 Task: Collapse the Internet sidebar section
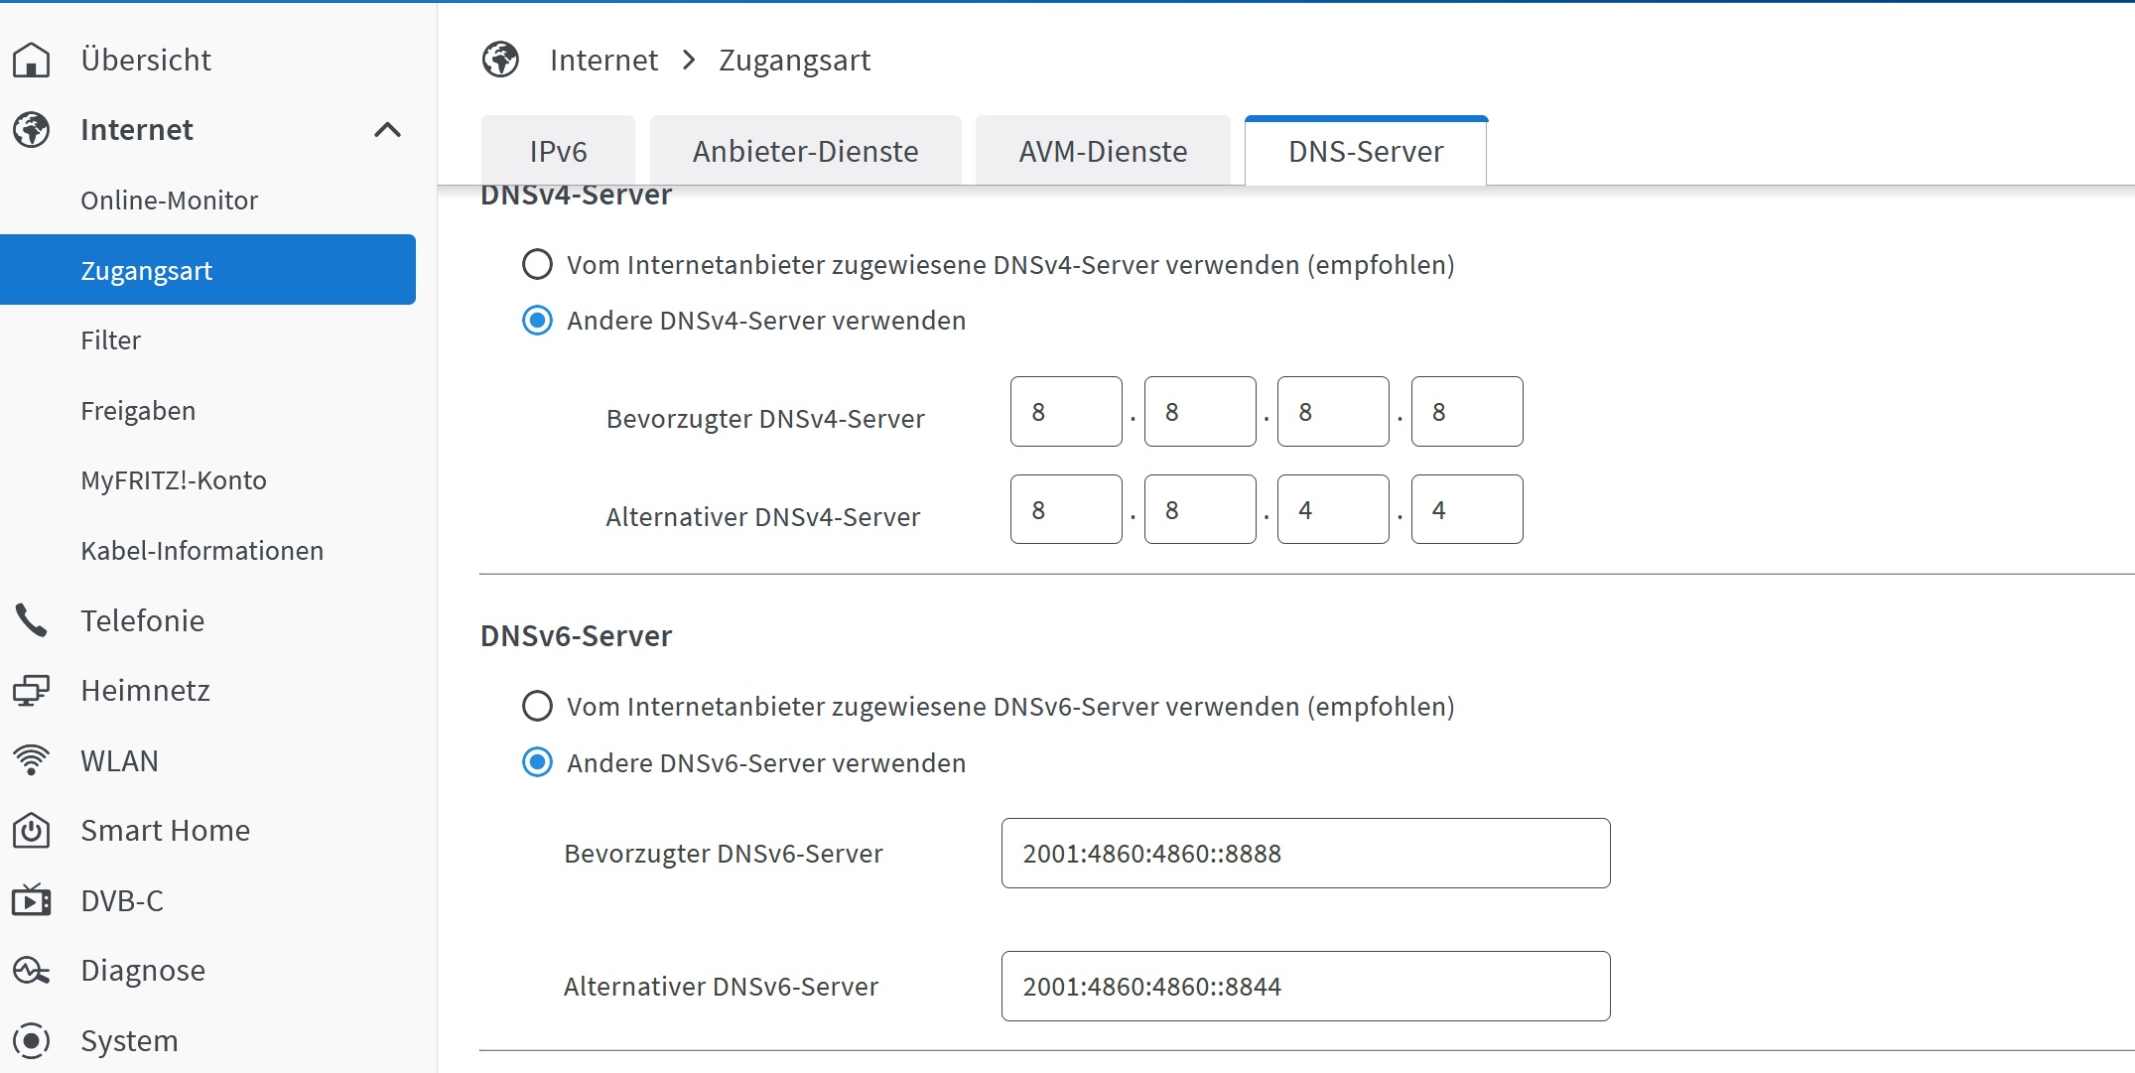(x=387, y=129)
